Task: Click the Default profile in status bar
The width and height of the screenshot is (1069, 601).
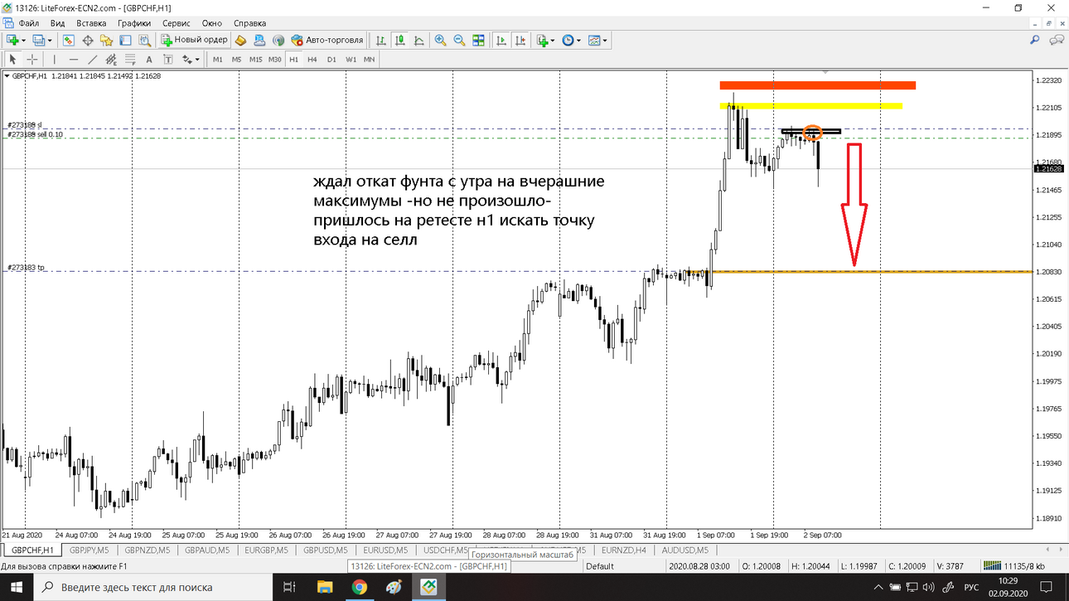Action: point(600,566)
